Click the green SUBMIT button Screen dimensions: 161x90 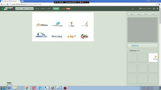[x=56, y=8]
